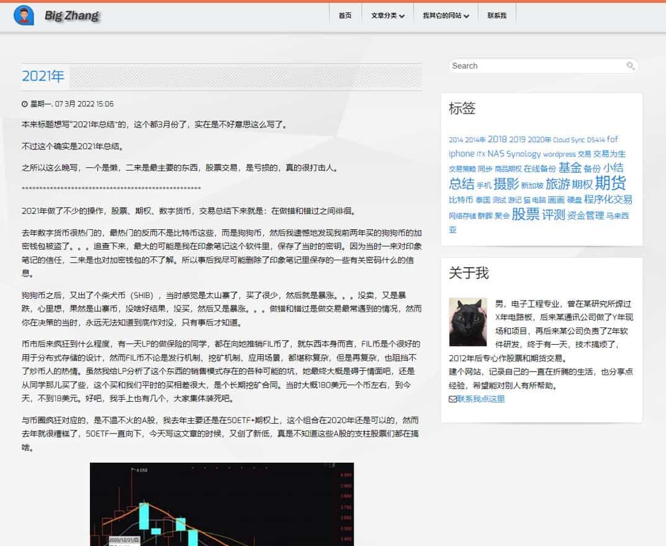
Task: Open the 在线备份 tag
Action: click(x=539, y=169)
